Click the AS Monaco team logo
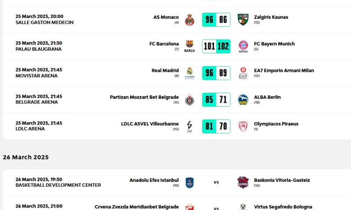This screenshot has height=210, width=351. click(189, 20)
